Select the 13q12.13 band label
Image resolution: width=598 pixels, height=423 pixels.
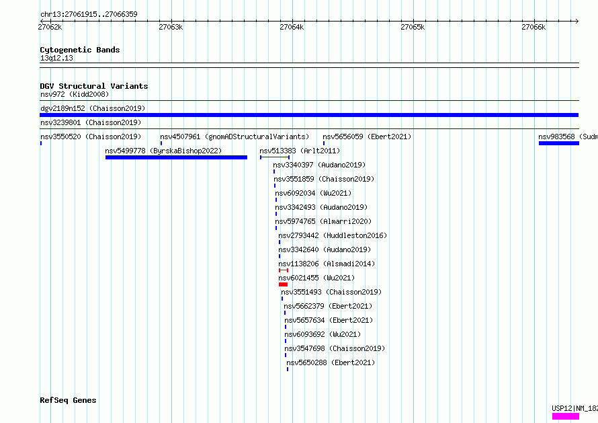pyautogui.click(x=56, y=58)
